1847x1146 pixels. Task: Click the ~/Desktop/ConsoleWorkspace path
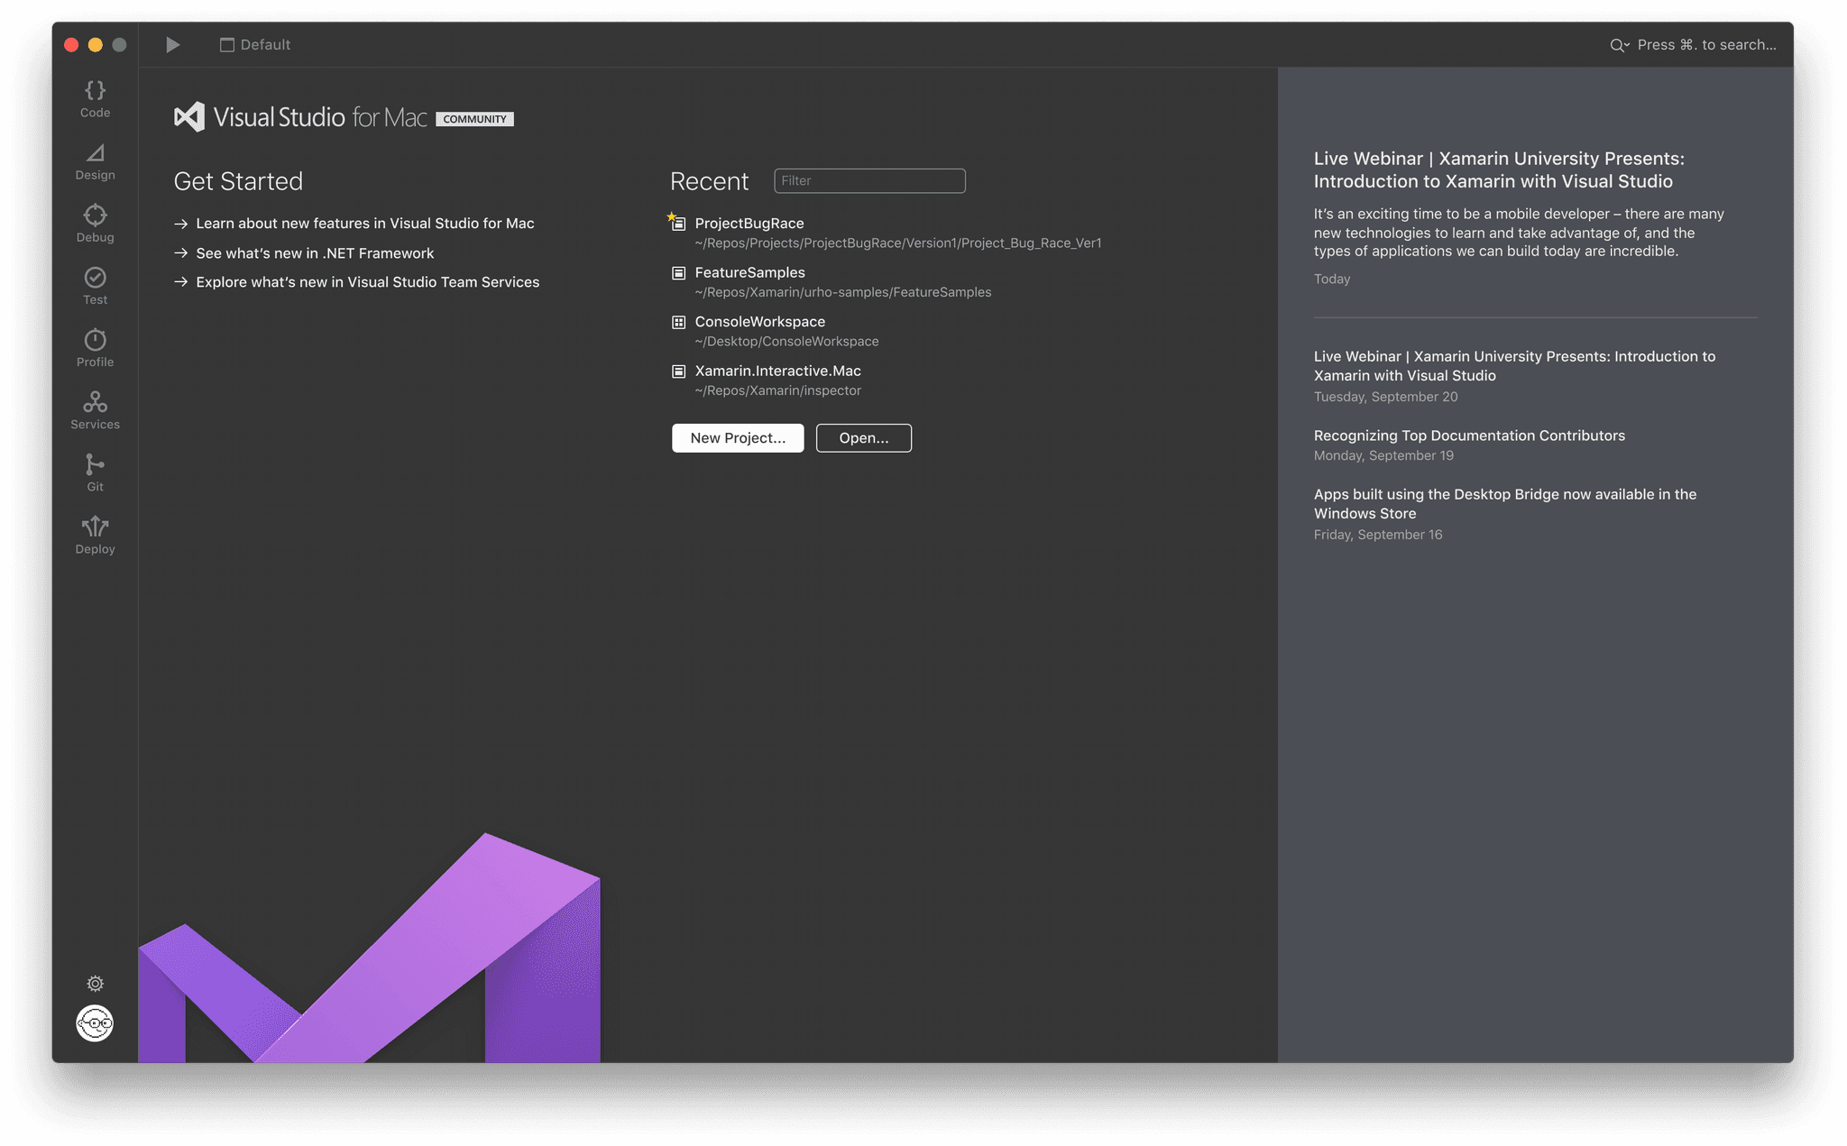click(786, 342)
